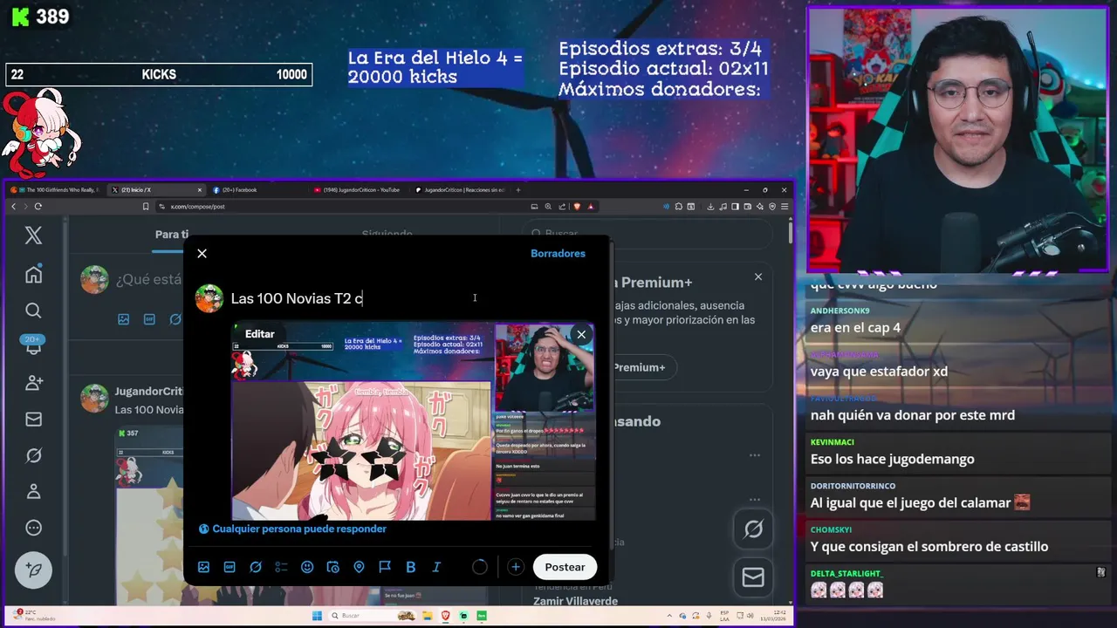This screenshot has width=1117, height=628.
Task: Open Brave browser from the taskbar
Action: [x=445, y=616]
